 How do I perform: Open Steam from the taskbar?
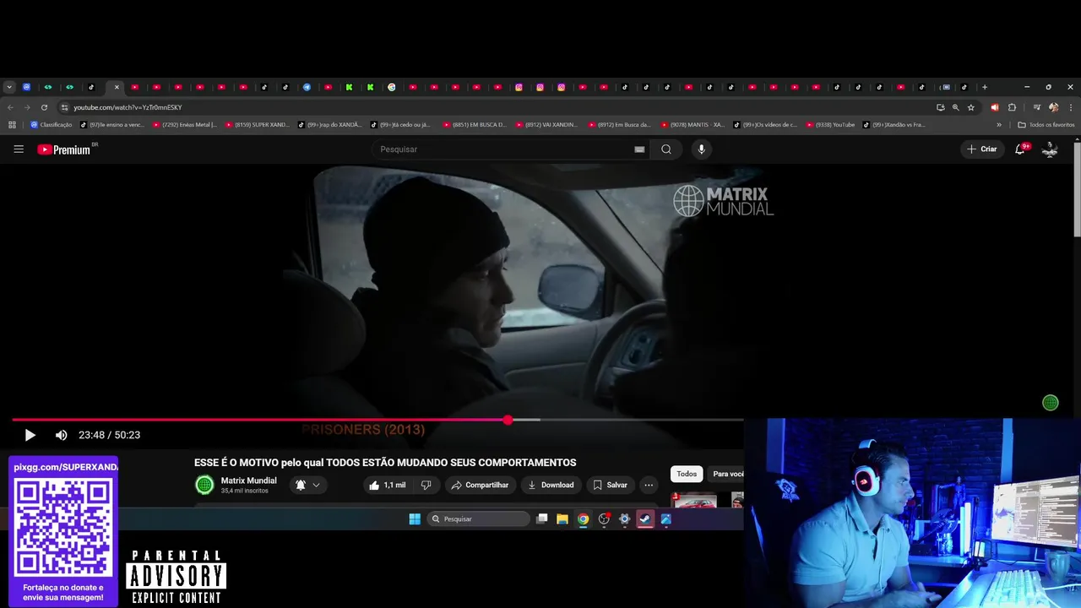click(645, 519)
